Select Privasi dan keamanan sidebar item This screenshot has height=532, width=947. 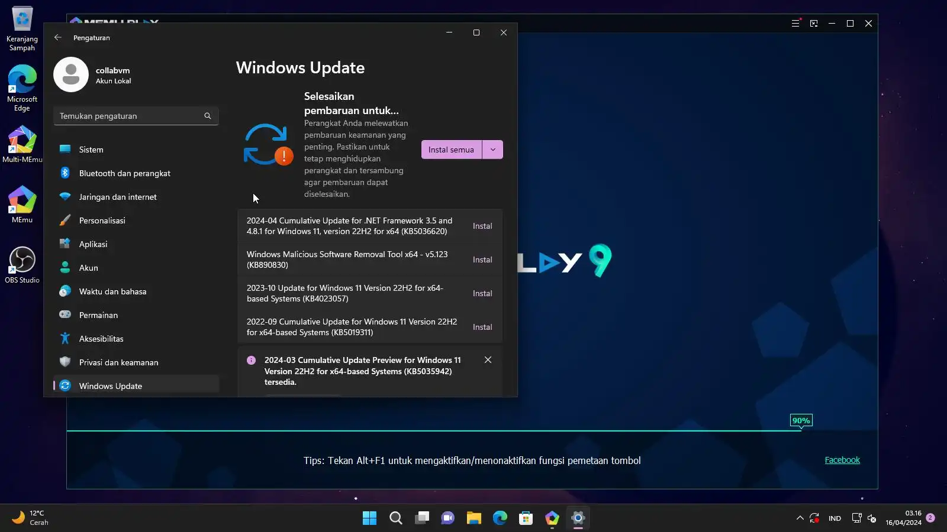tap(136, 362)
